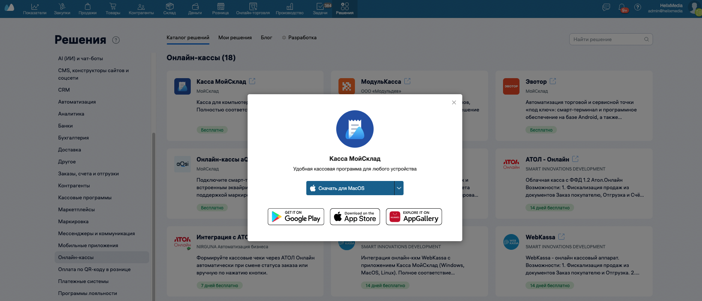Select AI (ИИ) и чат-боты category
Image resolution: width=702 pixels, height=301 pixels.
(x=81, y=59)
